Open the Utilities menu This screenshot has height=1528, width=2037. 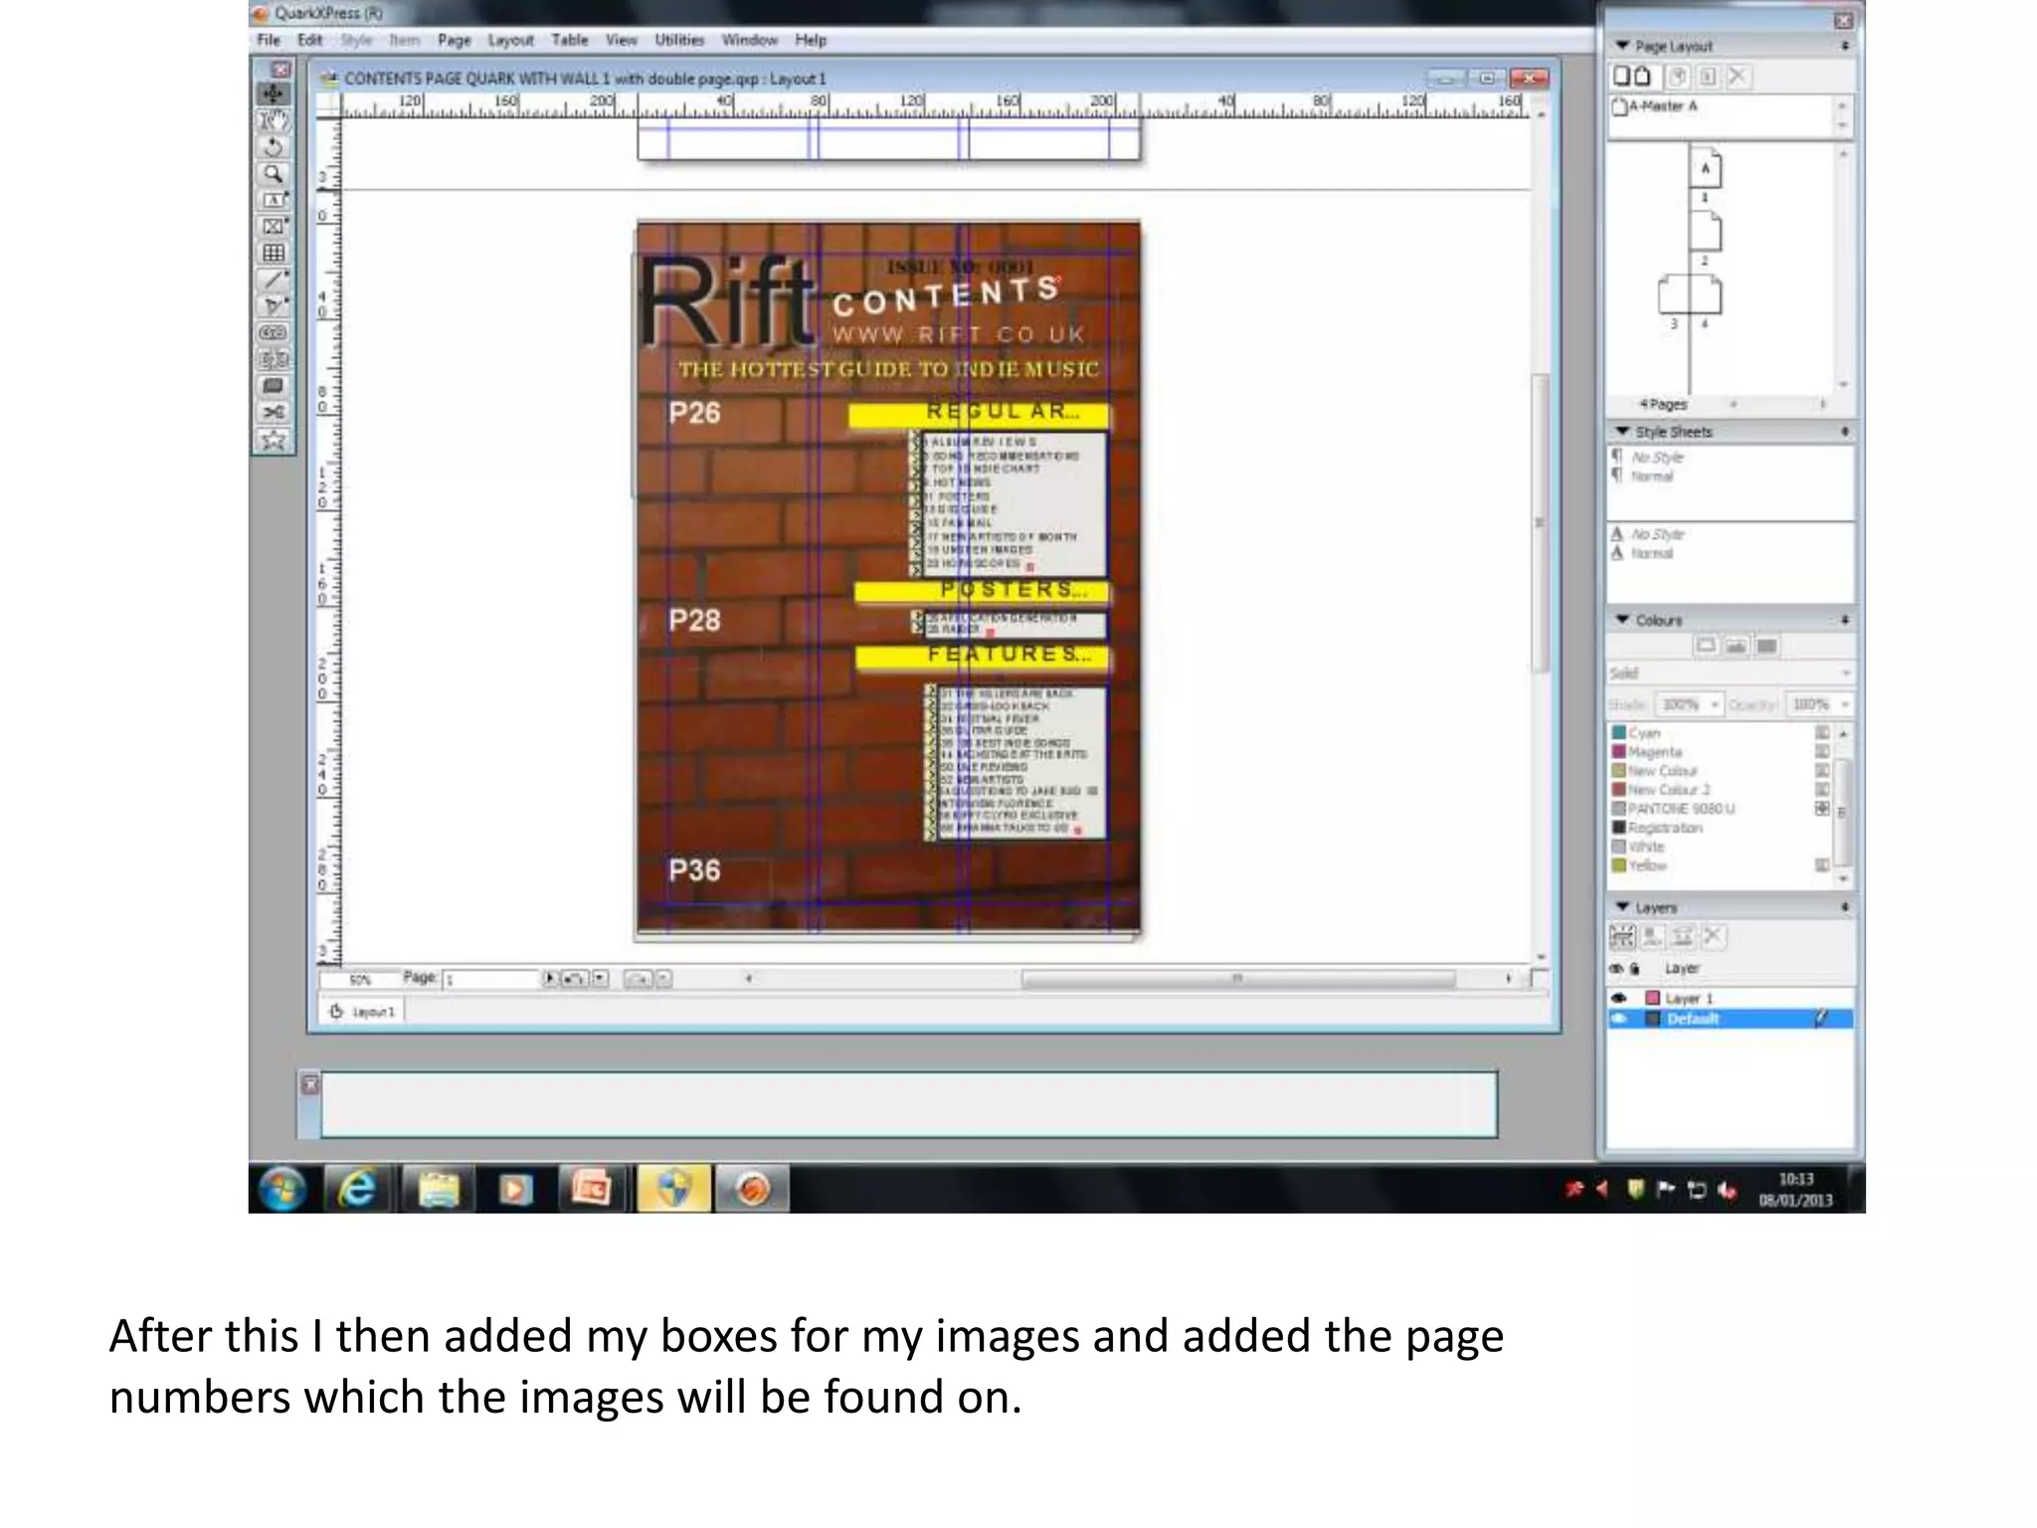[x=679, y=40]
